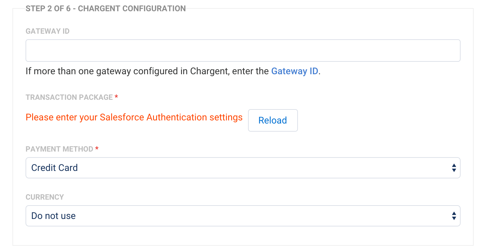483x252 pixels.
Task: Click the red Salesforce Authentication error message
Action: [x=134, y=117]
